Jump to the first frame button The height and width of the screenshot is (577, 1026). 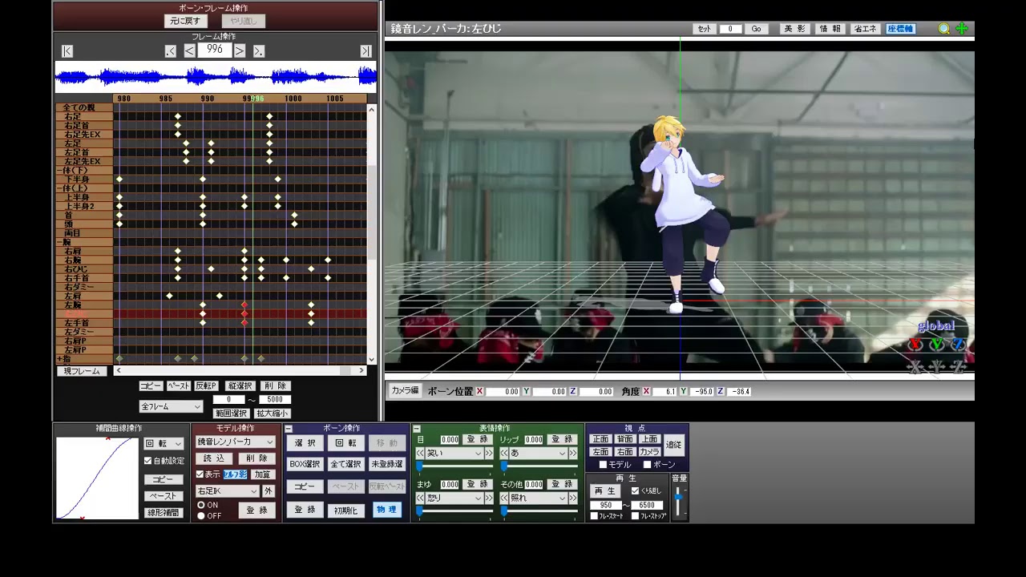67,51
